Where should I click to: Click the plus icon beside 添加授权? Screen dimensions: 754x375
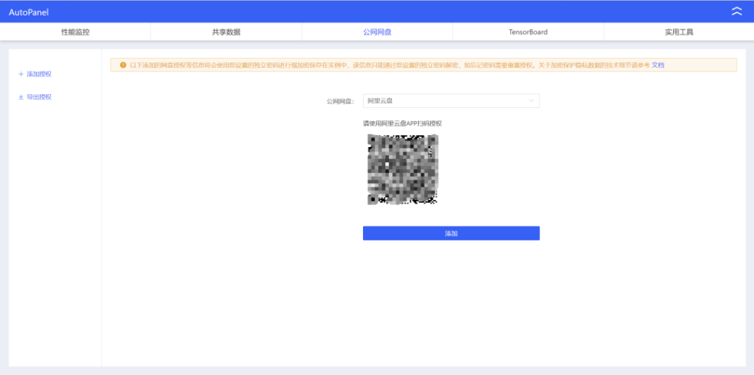(21, 74)
